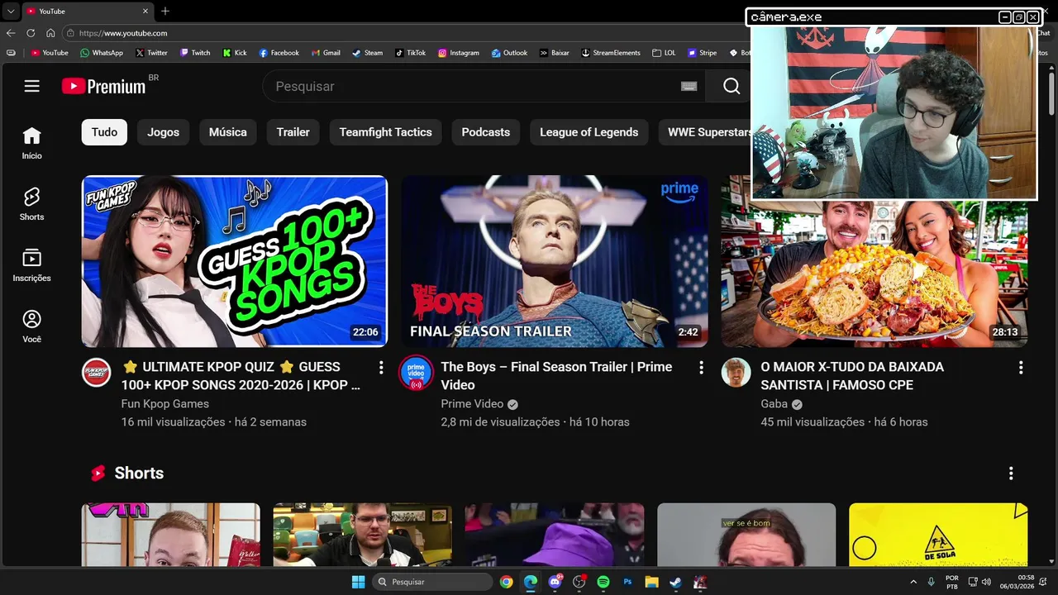Select the Música filter chip
The image size is (1058, 595).
click(x=228, y=132)
